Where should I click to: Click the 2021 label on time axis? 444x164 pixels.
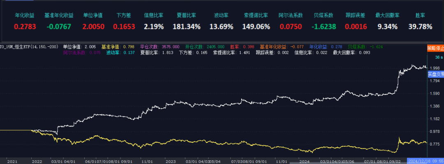[x=12, y=162]
